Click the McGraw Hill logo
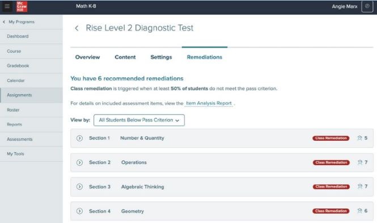 (22, 6)
